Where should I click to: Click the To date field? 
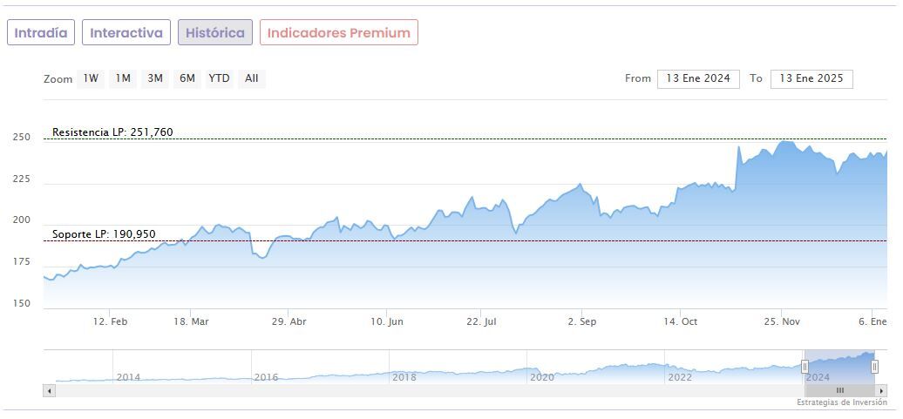811,78
